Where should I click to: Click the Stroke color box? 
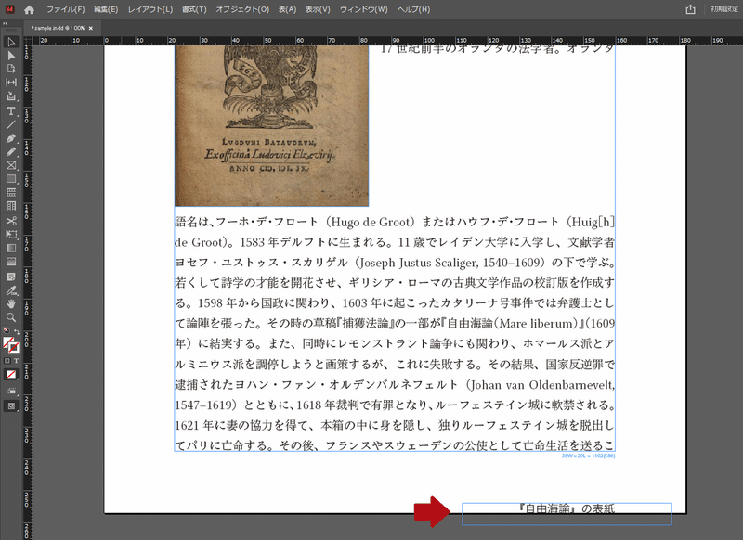point(14,348)
